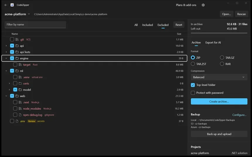Uncheck the Top-level folder option
The image size is (252, 157).
(193, 85)
